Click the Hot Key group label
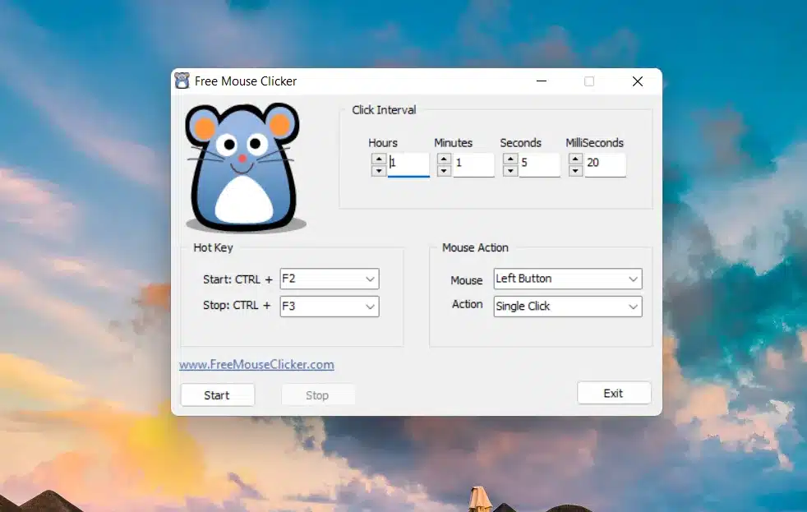 [213, 247]
